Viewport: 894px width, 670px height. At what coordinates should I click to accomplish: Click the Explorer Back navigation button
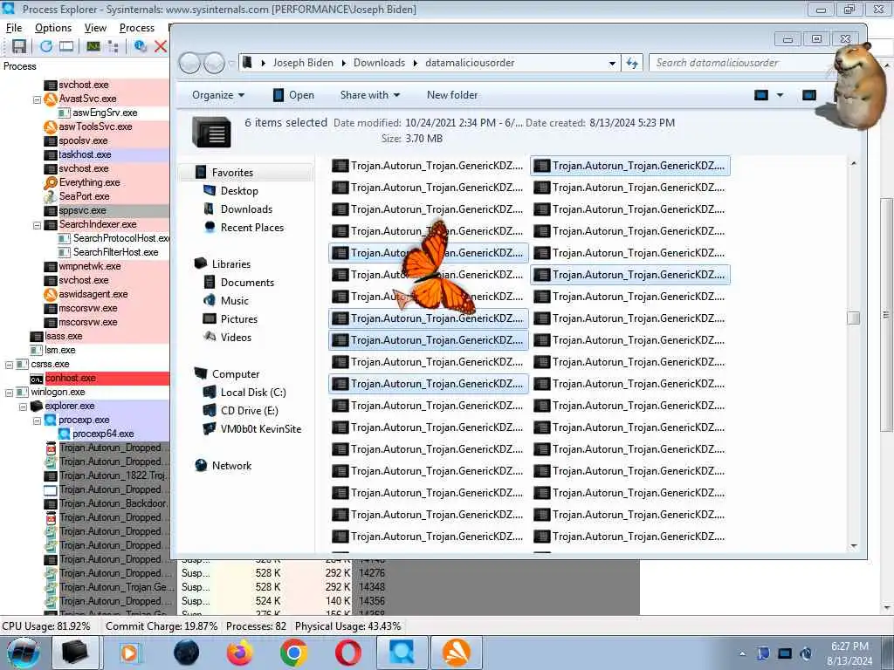pyautogui.click(x=189, y=63)
